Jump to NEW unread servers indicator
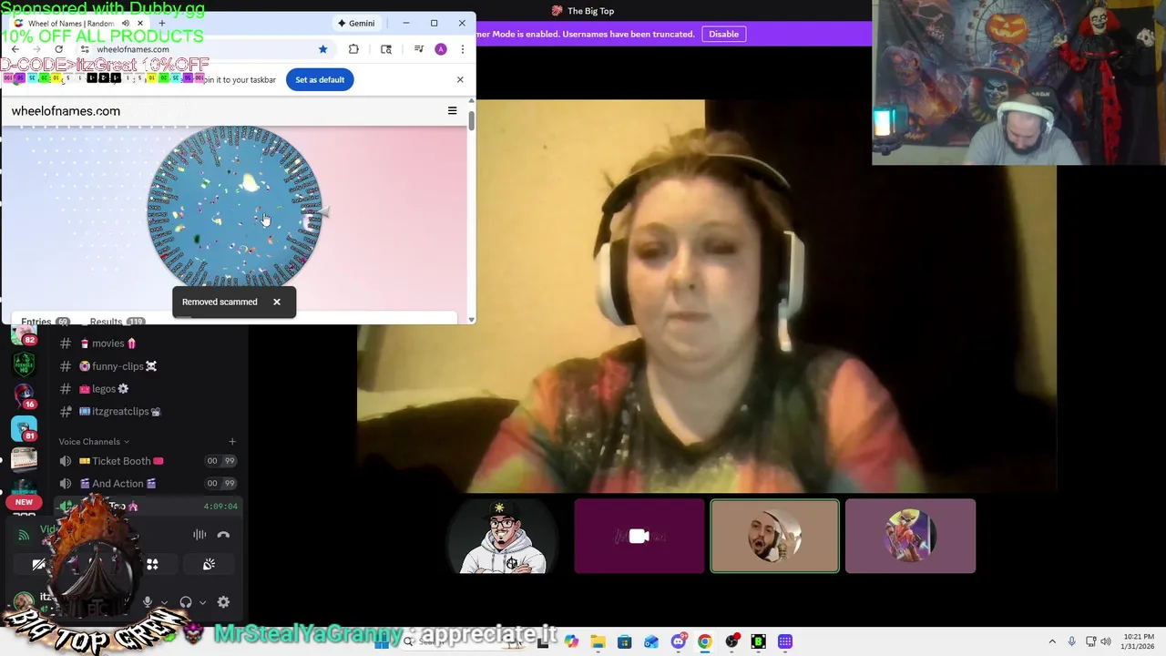The height and width of the screenshot is (656, 1166). 24,502
